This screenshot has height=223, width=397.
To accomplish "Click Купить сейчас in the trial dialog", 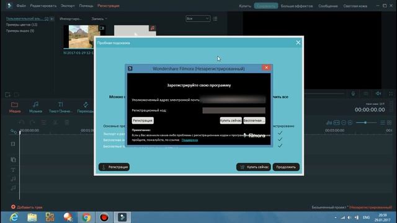I will click(x=254, y=167).
